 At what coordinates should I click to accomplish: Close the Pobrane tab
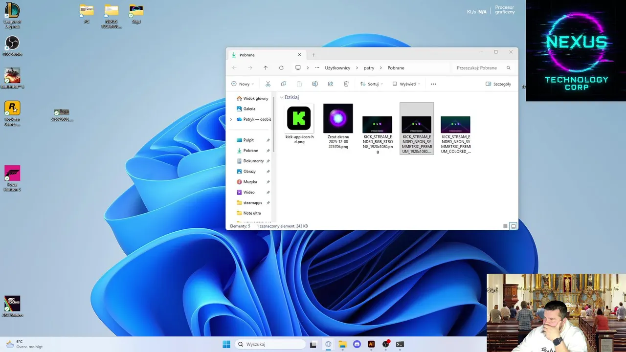pyautogui.click(x=299, y=55)
